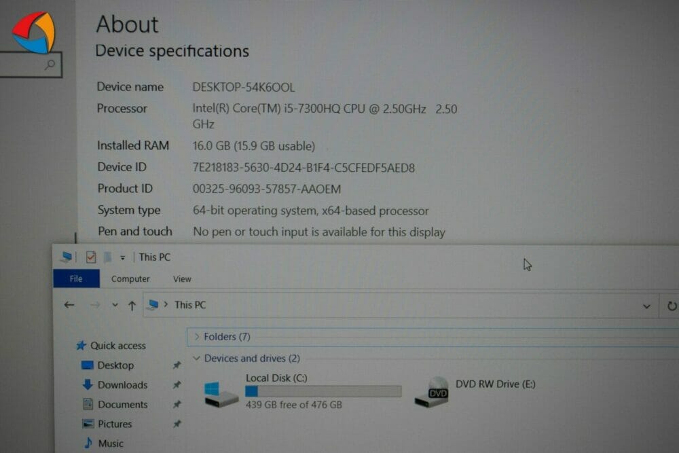Image resolution: width=679 pixels, height=453 pixels.
Task: Click the This PC icon in the title bar
Action: pyautogui.click(x=67, y=257)
